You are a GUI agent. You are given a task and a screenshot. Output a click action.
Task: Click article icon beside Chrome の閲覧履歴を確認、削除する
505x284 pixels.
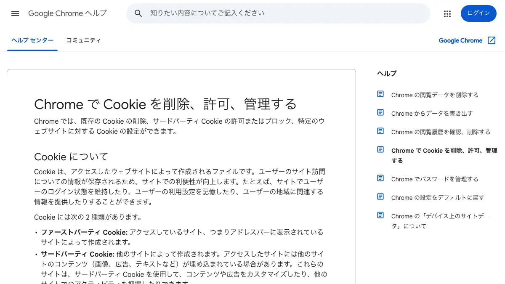380,131
